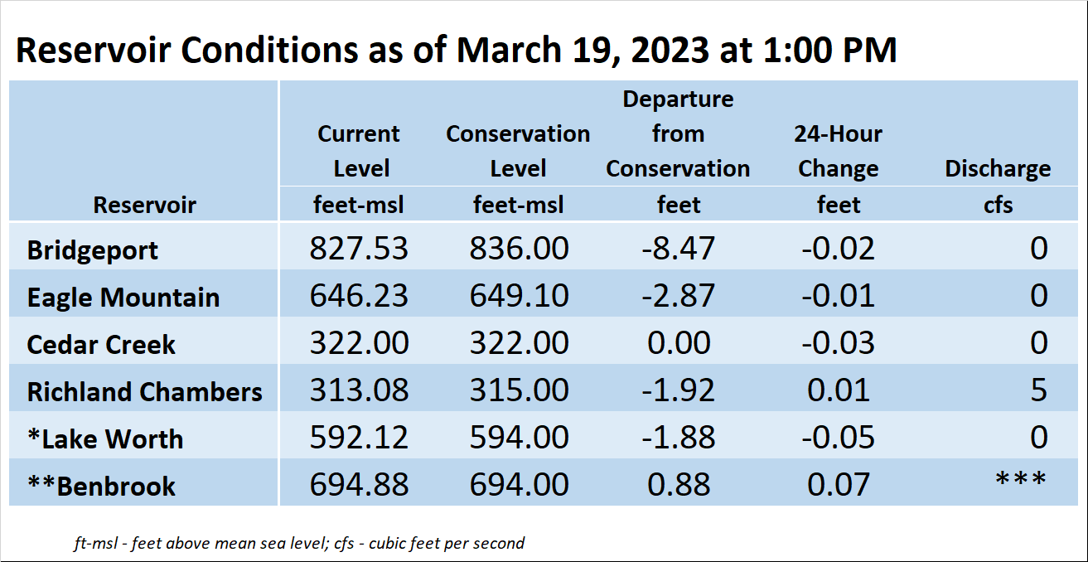Click the Reservoir Conditions title text

[457, 51]
